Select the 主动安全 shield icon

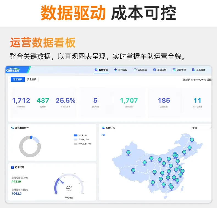[155, 70]
